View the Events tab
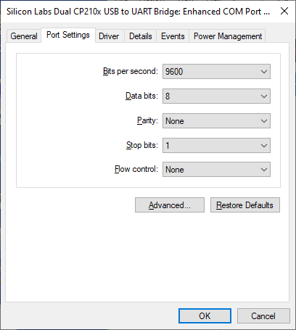296x330 pixels. click(x=173, y=36)
